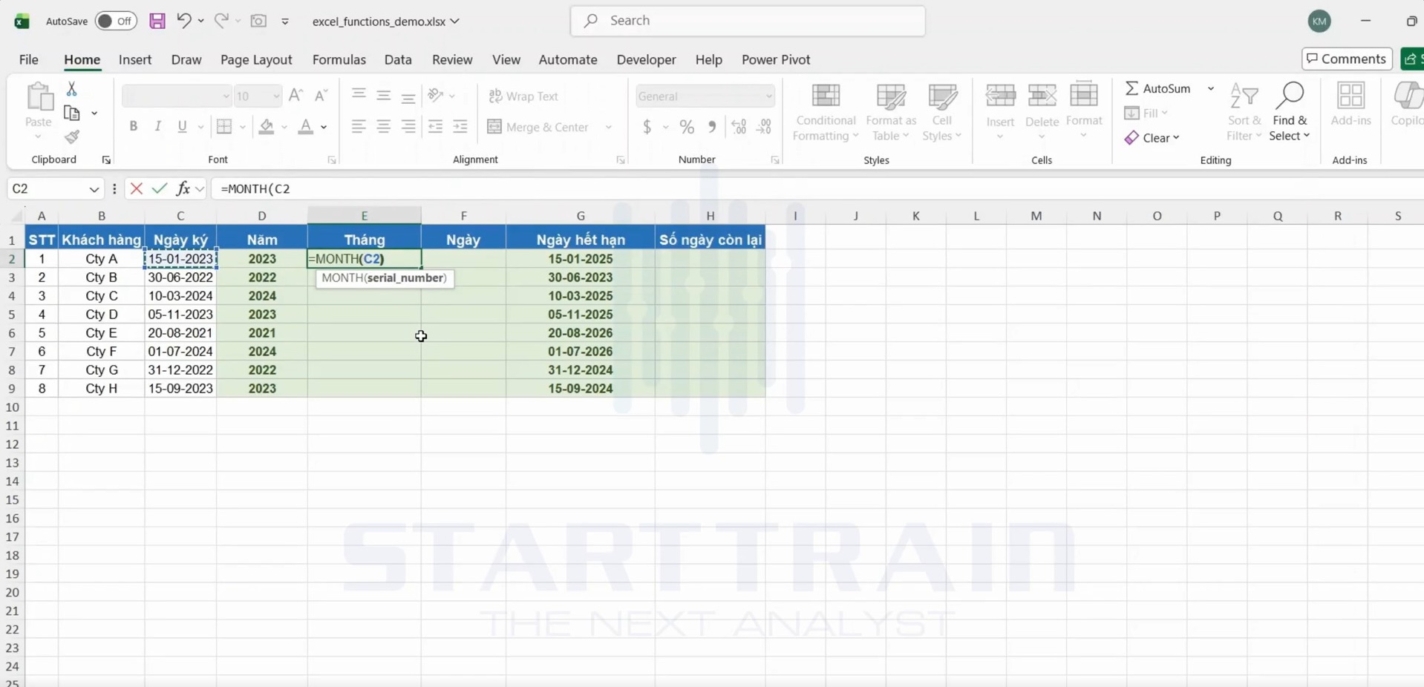Click the Cell Styles button

click(x=941, y=113)
